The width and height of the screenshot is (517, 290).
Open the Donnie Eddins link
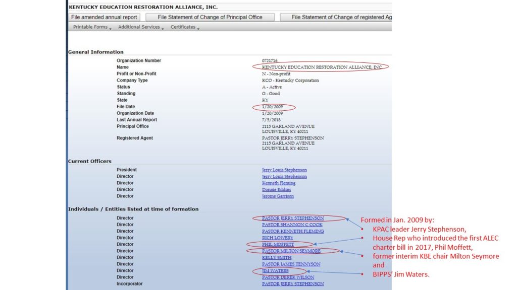click(276, 190)
